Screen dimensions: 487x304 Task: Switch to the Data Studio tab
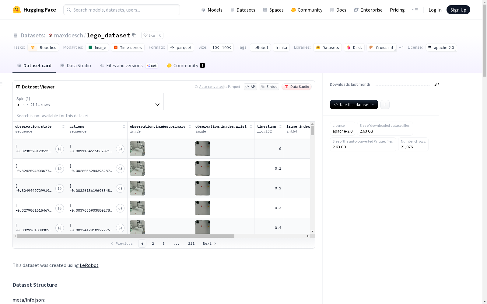click(75, 66)
